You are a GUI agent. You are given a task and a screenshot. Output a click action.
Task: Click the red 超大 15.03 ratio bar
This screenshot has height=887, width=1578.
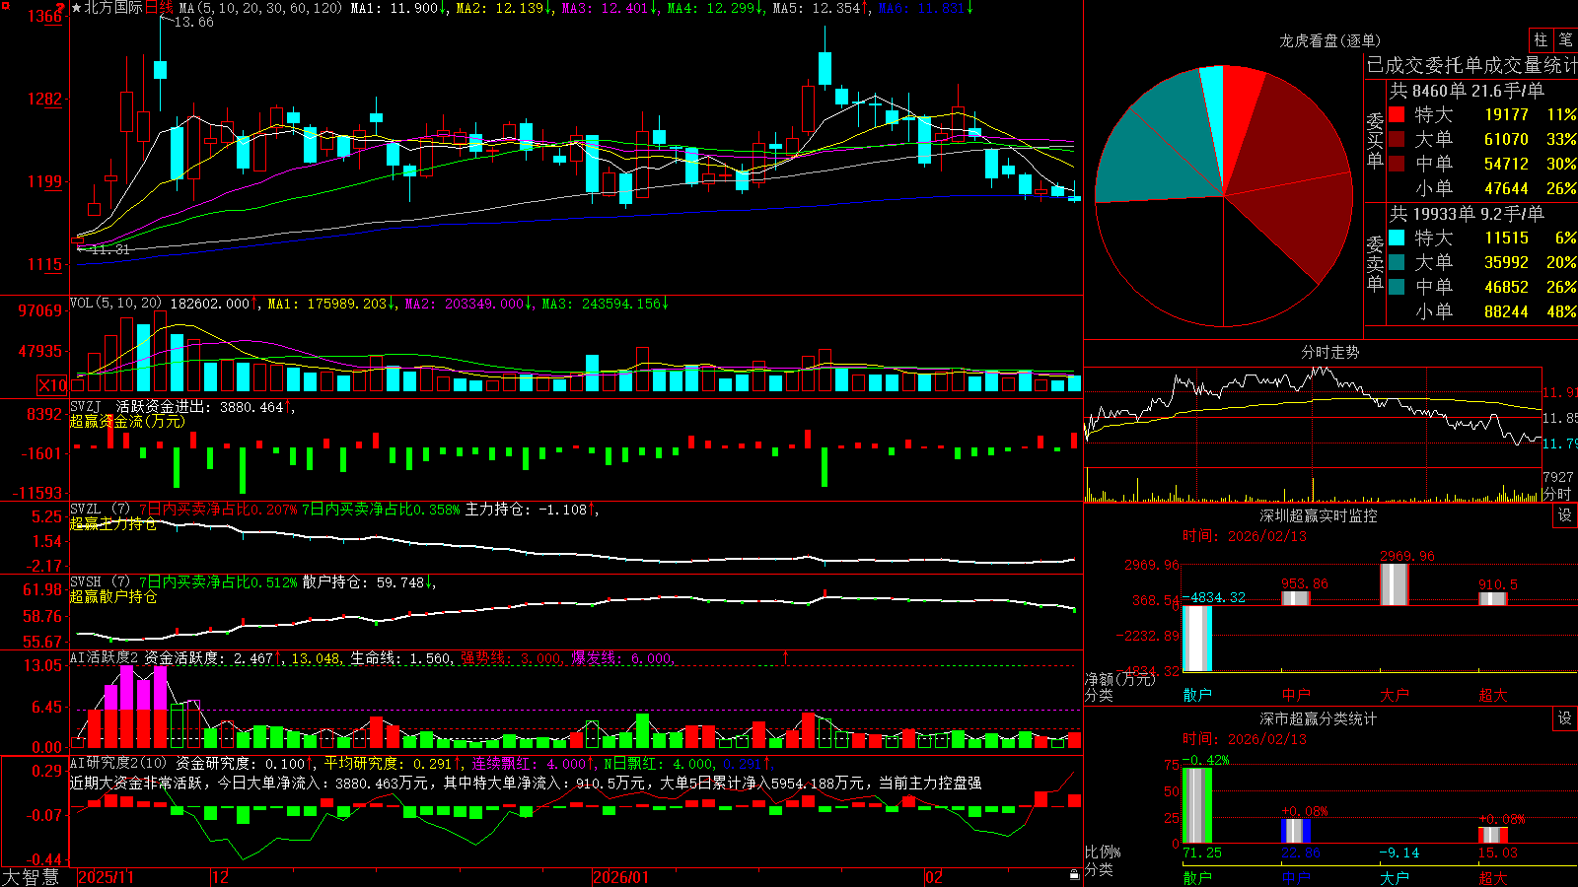1493,835
